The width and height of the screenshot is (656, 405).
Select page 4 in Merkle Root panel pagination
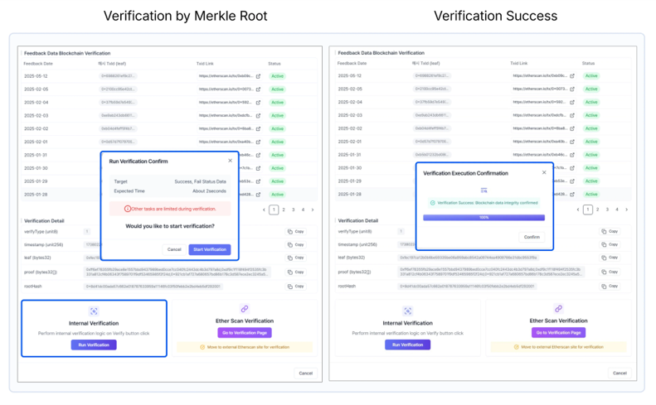pos(303,210)
